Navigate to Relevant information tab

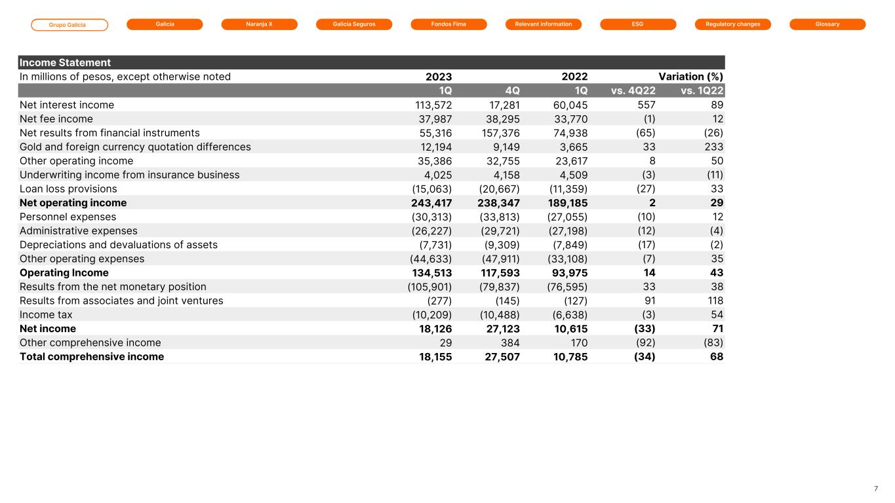(544, 24)
